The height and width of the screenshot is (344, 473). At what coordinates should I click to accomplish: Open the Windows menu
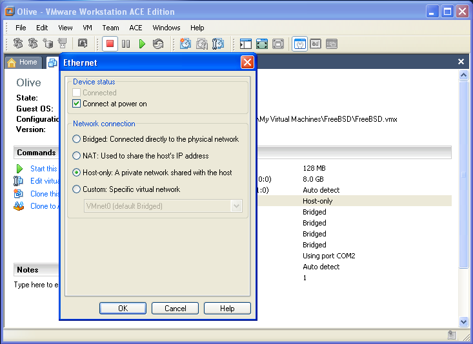[166, 28]
